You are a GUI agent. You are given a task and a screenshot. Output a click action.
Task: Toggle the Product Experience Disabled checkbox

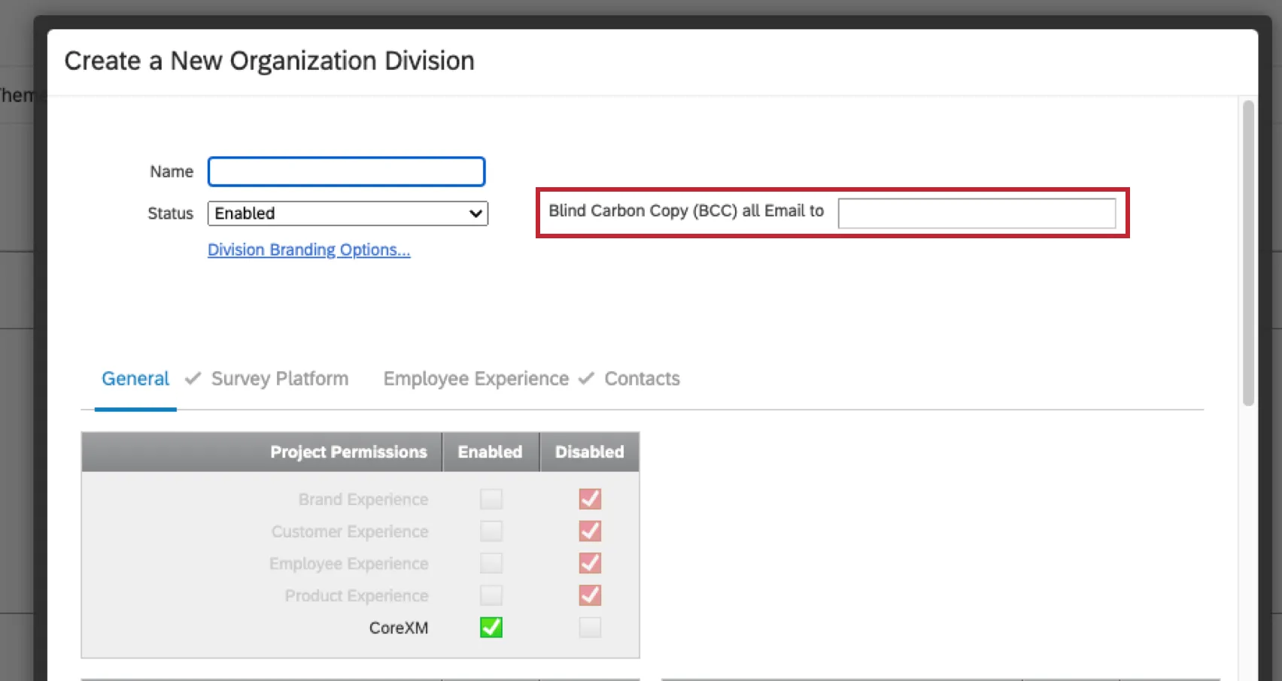point(590,595)
